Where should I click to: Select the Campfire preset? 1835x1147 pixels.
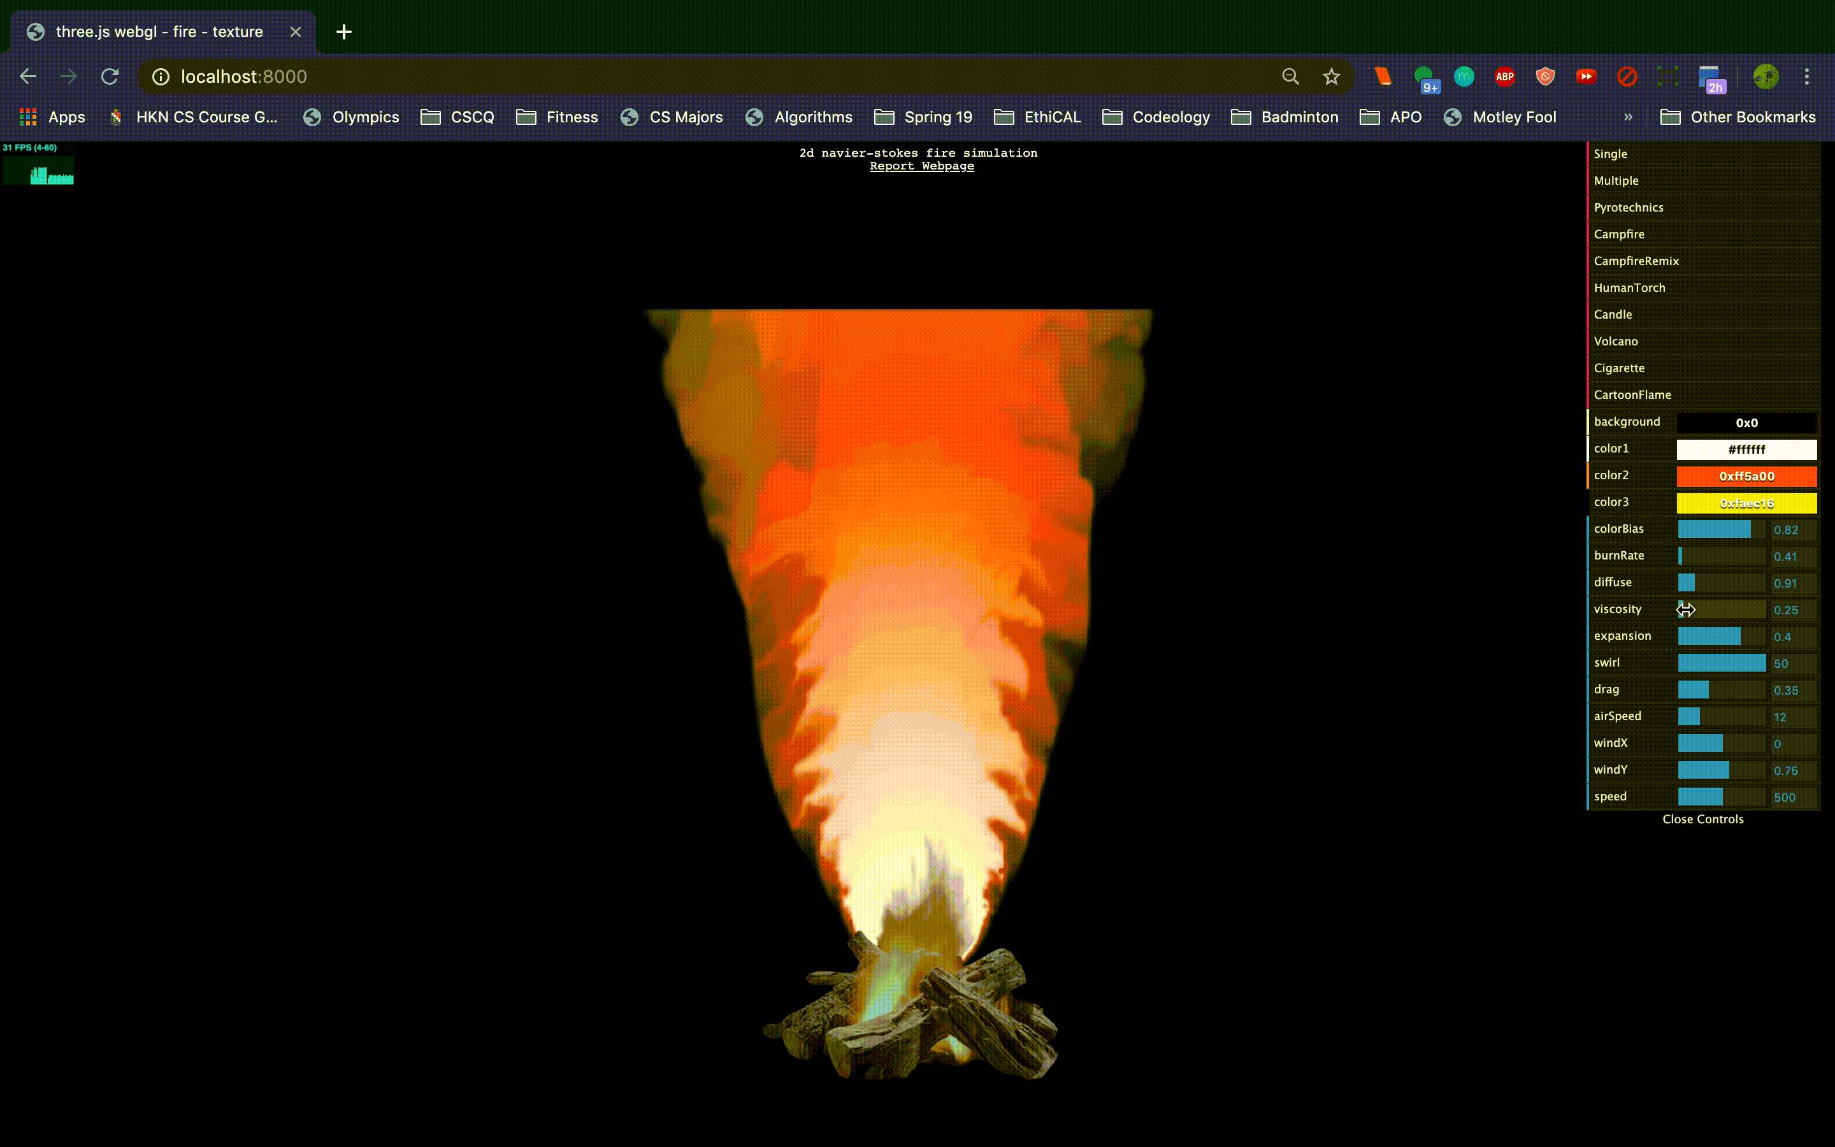tap(1619, 234)
